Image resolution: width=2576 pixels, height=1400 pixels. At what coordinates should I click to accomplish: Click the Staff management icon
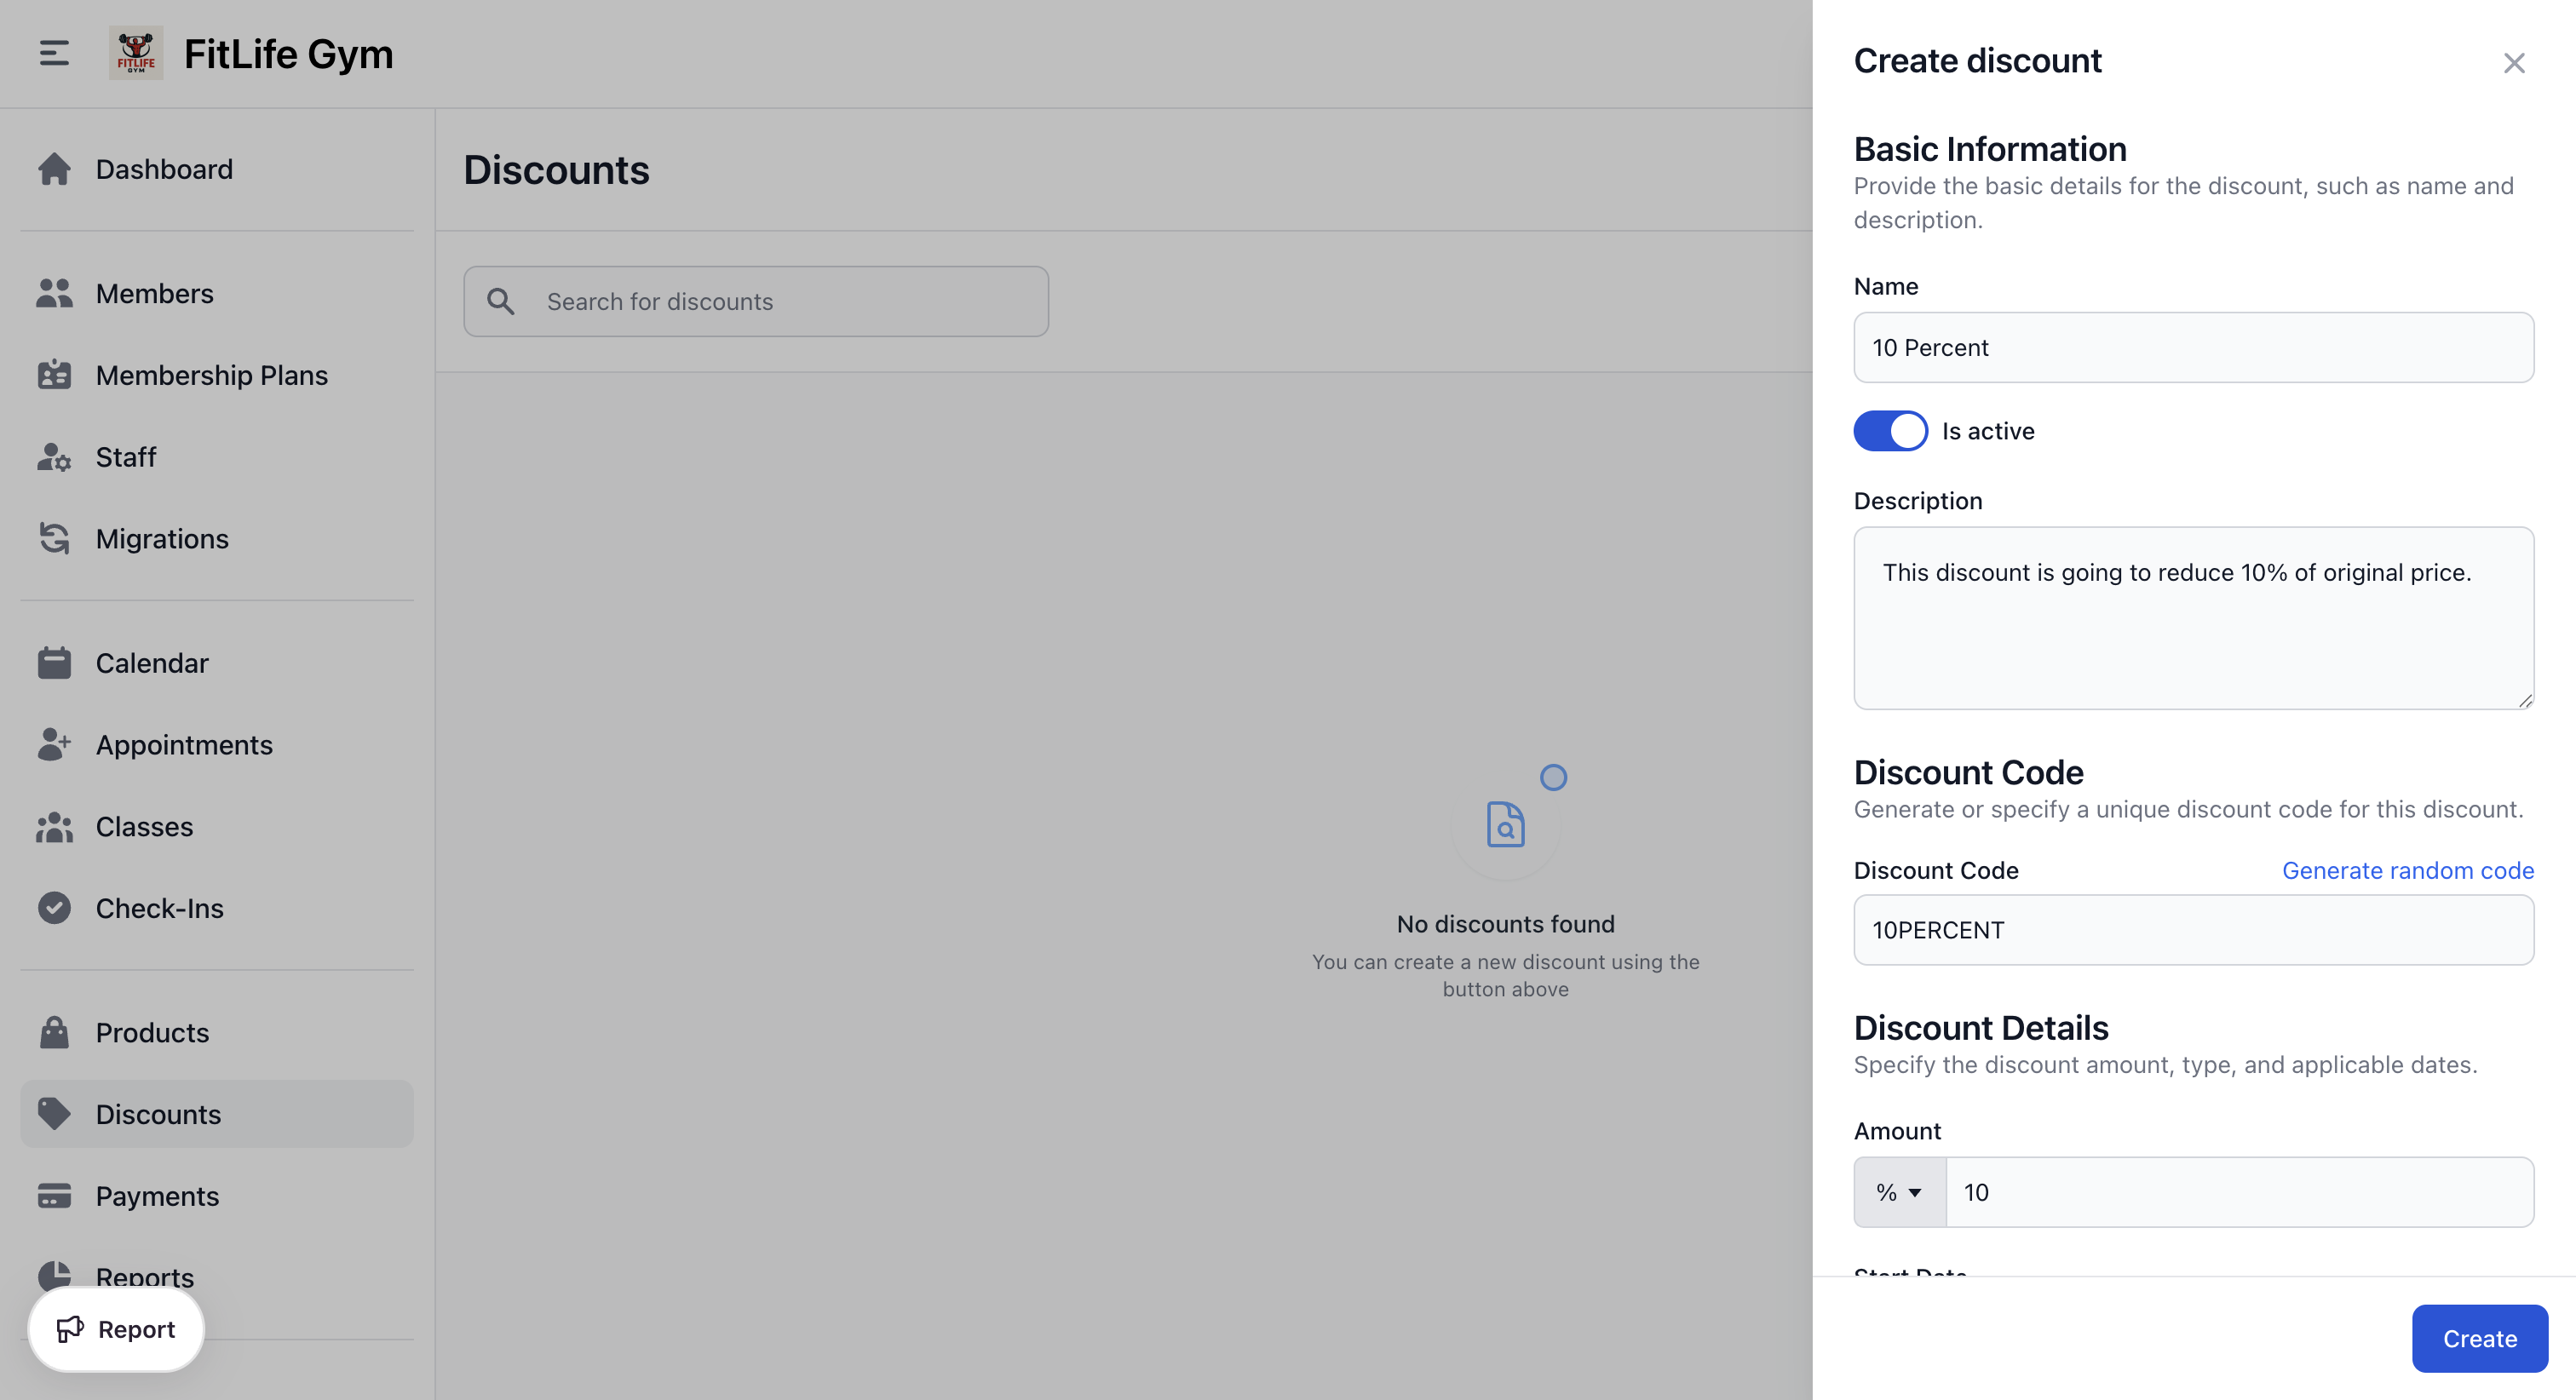(54, 457)
